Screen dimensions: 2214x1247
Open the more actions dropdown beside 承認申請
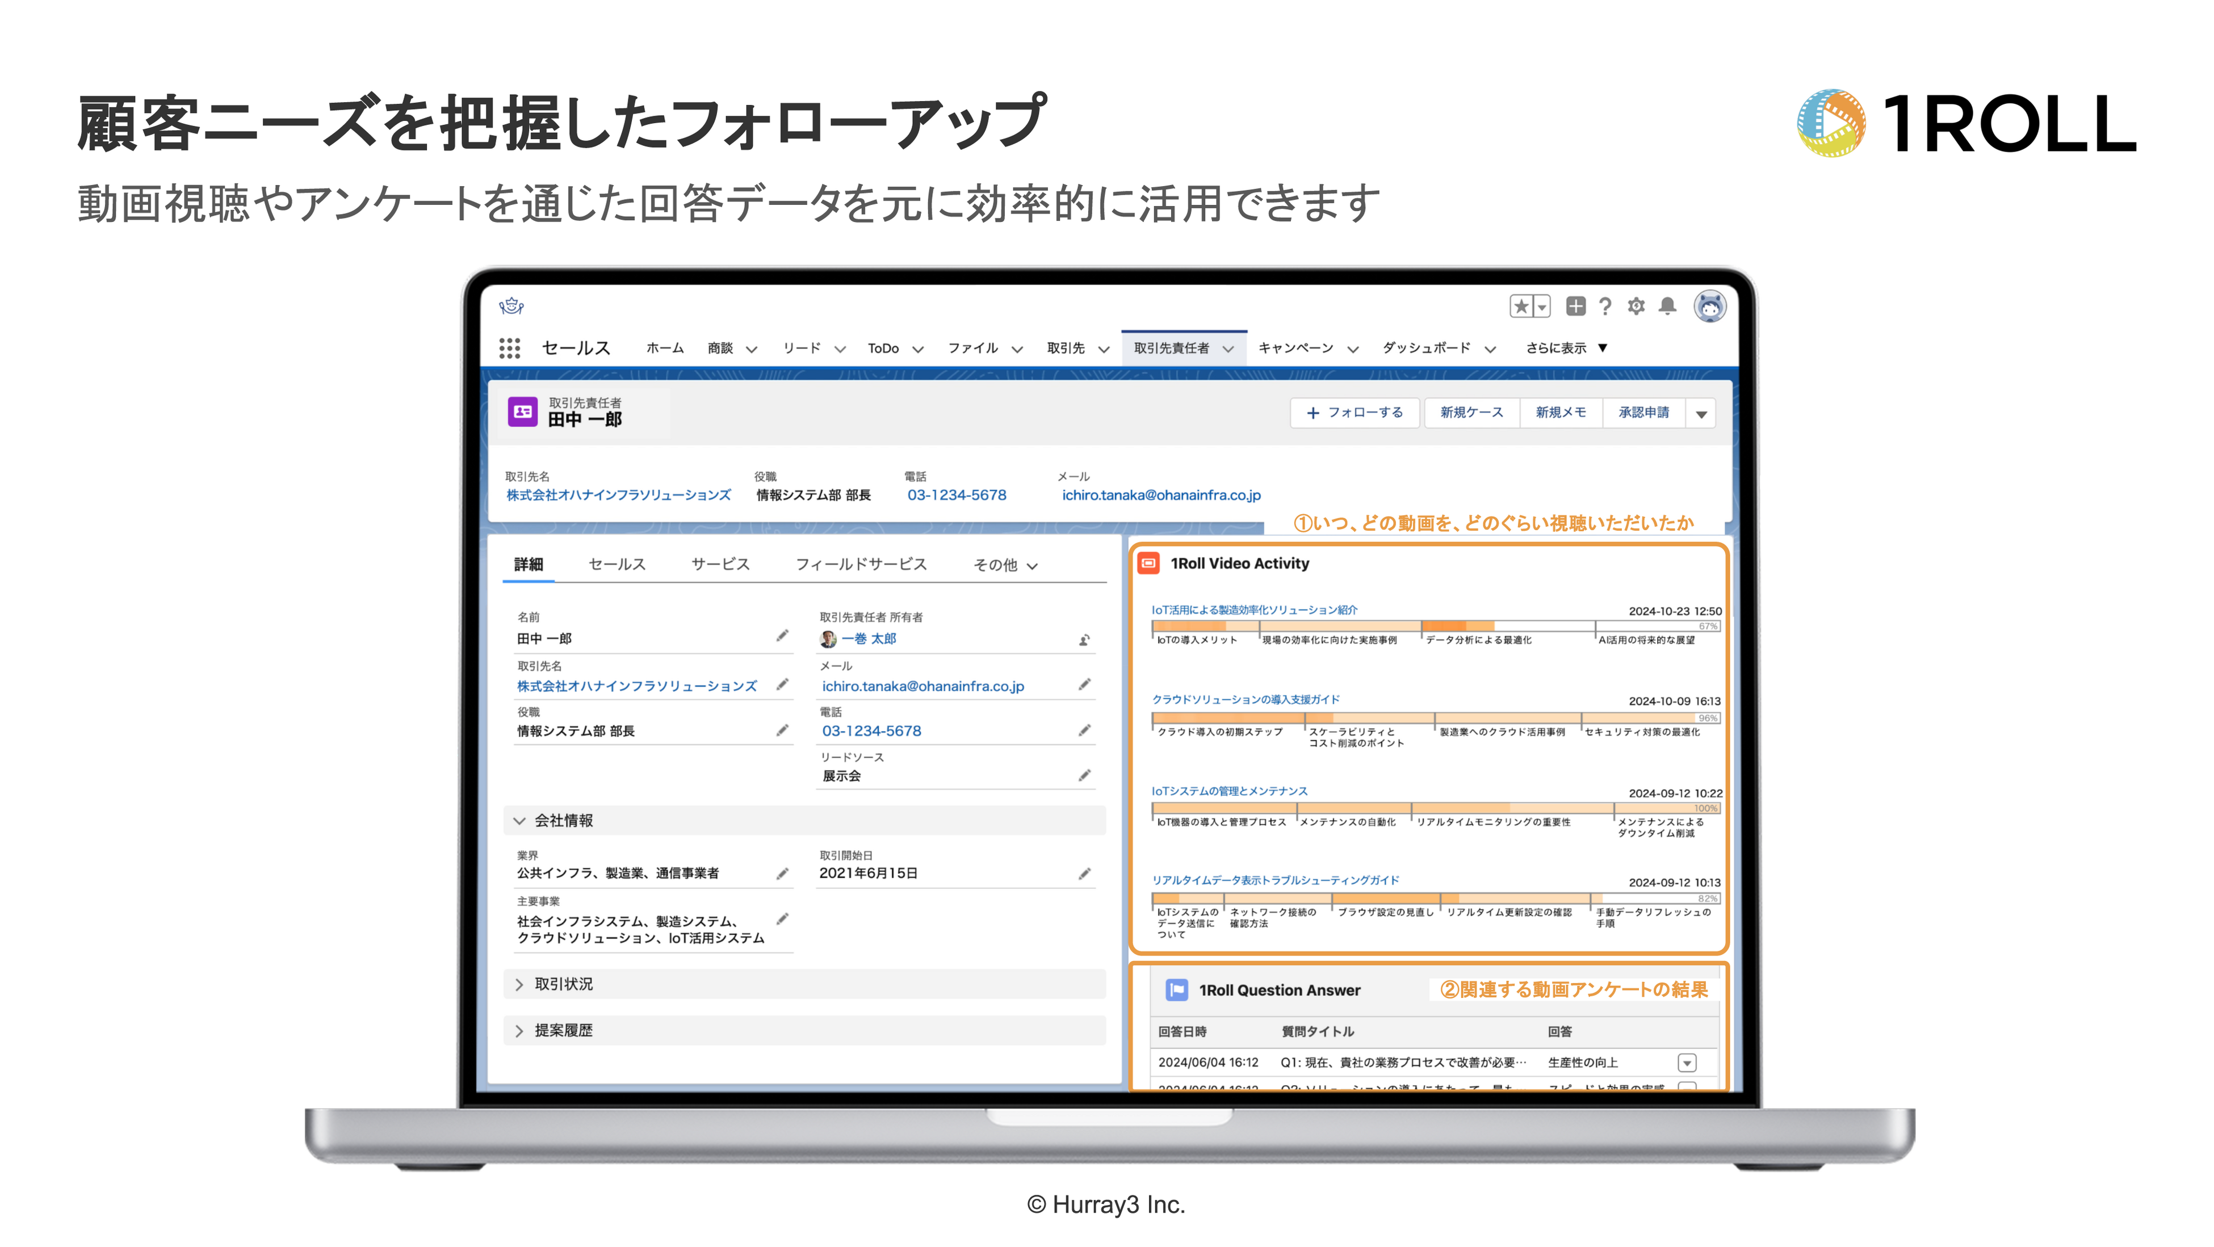(1701, 413)
